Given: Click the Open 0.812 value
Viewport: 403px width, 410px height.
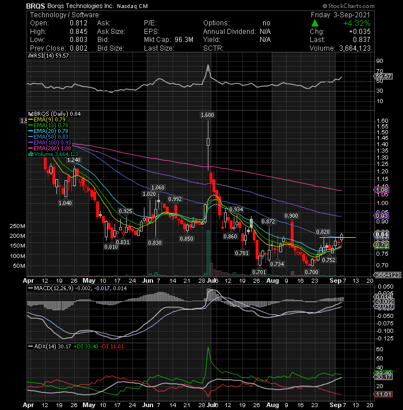Looking at the screenshot, I should pos(78,23).
